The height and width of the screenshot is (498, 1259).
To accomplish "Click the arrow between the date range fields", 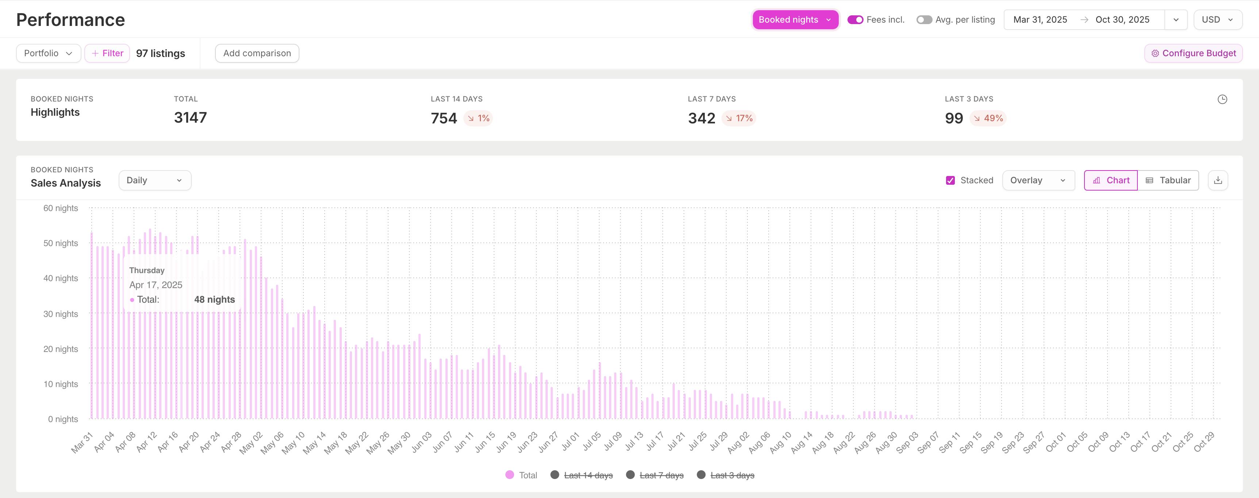I will (x=1084, y=20).
